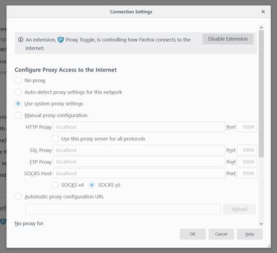Screen dimensions: 277x253
Task: Close the Connection Settings dialog
Action: (x=263, y=11)
